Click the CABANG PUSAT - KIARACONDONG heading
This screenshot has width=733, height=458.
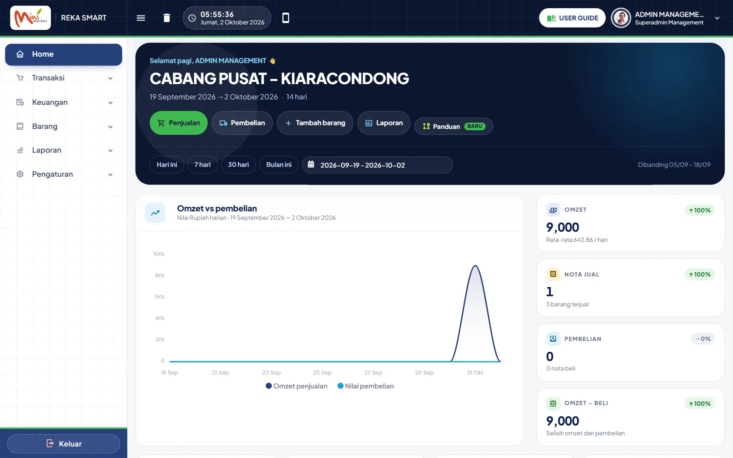click(x=279, y=79)
